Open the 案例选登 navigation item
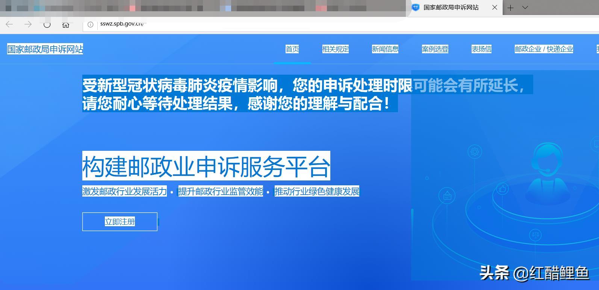This screenshot has height=290, width=599. [x=435, y=49]
